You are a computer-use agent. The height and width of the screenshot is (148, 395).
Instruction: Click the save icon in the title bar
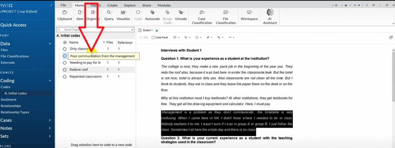346,5
